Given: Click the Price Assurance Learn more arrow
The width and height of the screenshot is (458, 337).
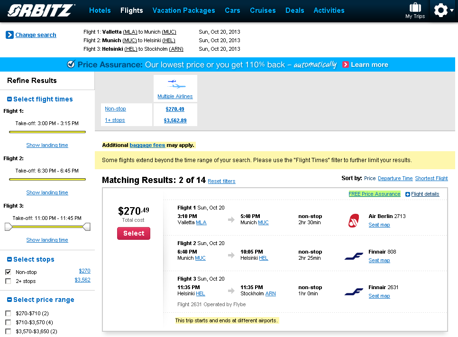Looking at the screenshot, I should pyautogui.click(x=346, y=65).
